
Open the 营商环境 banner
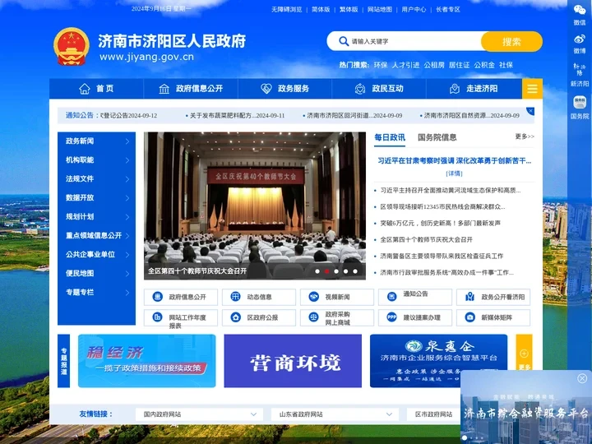tap(293, 361)
